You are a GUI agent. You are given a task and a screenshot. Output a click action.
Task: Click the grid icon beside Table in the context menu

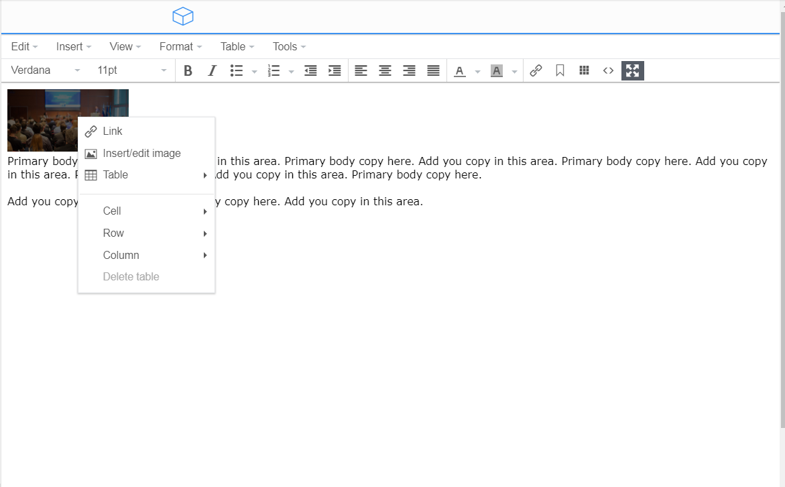coord(90,175)
